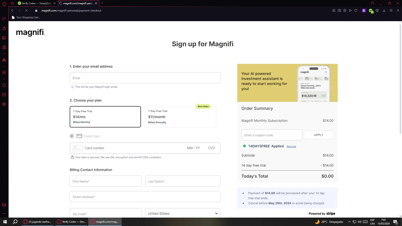
Task: Open the downloads icon in toolbar
Action: [384, 10]
